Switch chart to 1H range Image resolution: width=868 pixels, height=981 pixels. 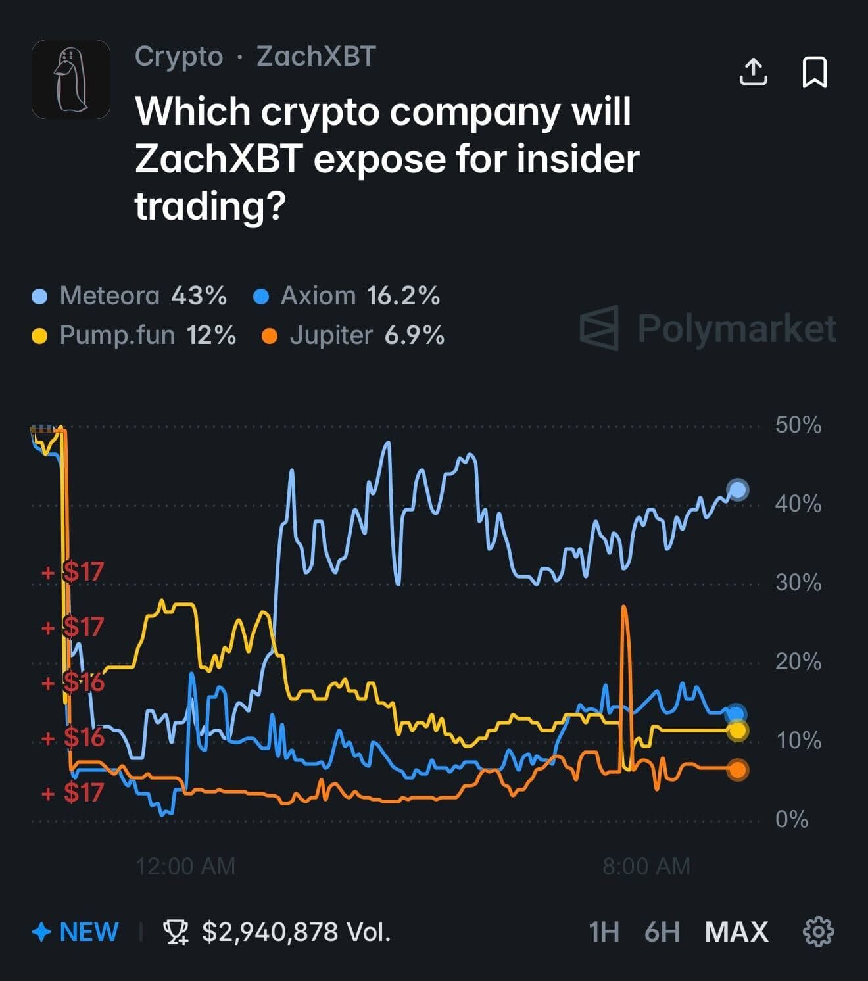click(604, 932)
